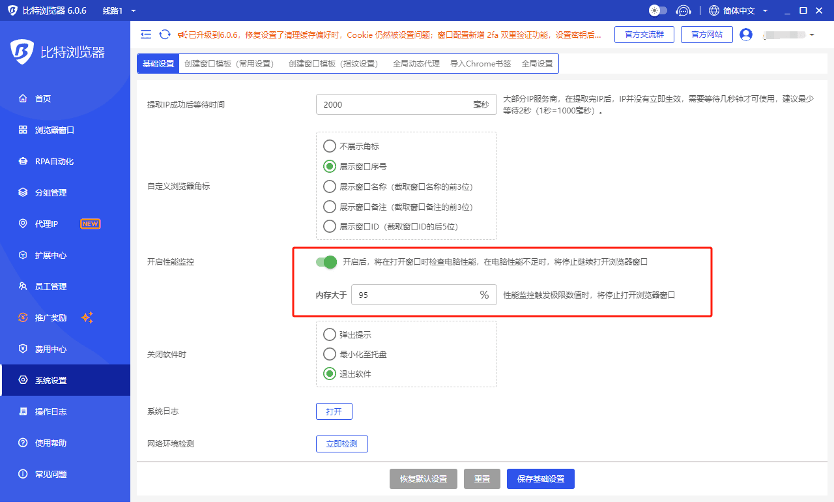Image resolution: width=834 pixels, height=502 pixels.
Task: Click the location pin icon beside 代理IP
Action: tap(23, 224)
